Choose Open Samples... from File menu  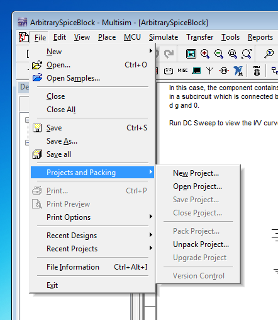[x=92, y=78]
